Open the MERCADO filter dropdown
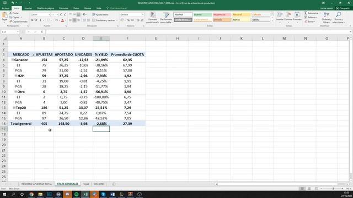Viewport: 353px width, 198px height. click(x=33, y=55)
